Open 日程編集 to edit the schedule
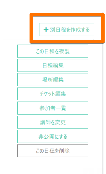Image resolution: width=106 pixels, height=174 pixels. 53,65
